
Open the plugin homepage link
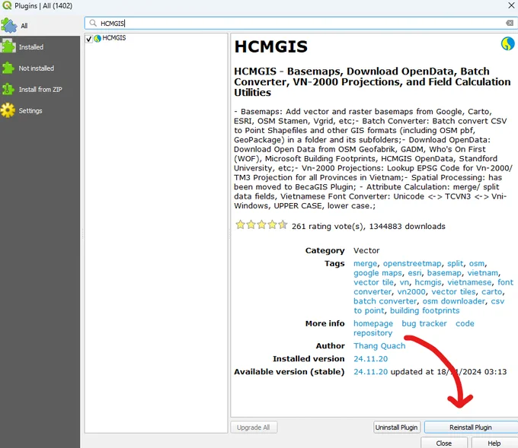point(373,323)
